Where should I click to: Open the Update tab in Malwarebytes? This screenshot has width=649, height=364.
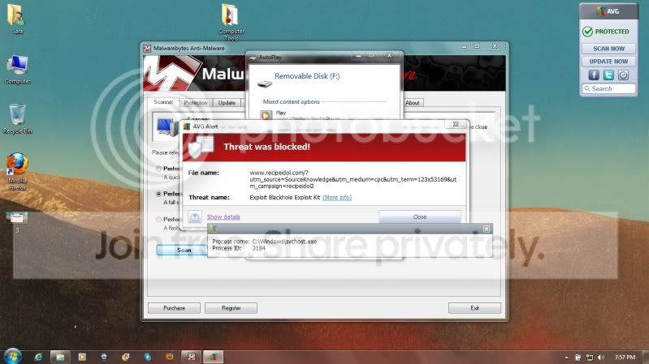pyautogui.click(x=227, y=103)
